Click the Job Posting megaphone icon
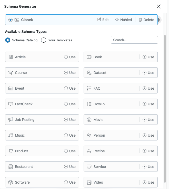This screenshot has height=189, width=169. point(11,120)
